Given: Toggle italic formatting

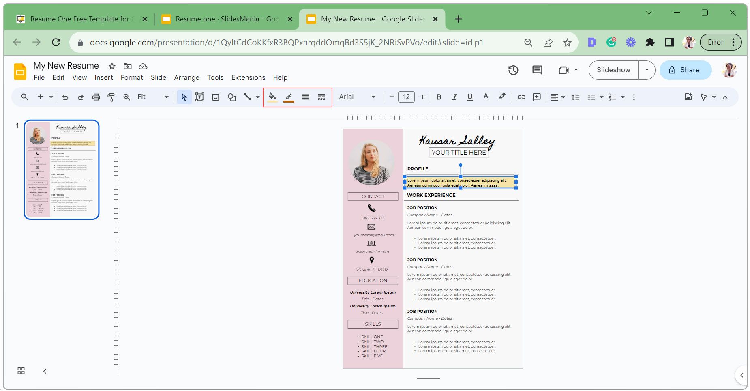Looking at the screenshot, I should coord(454,97).
